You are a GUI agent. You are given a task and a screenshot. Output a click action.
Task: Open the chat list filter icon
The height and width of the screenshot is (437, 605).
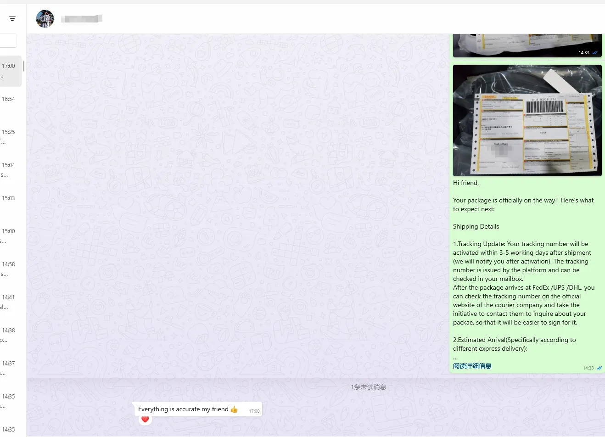pos(12,18)
